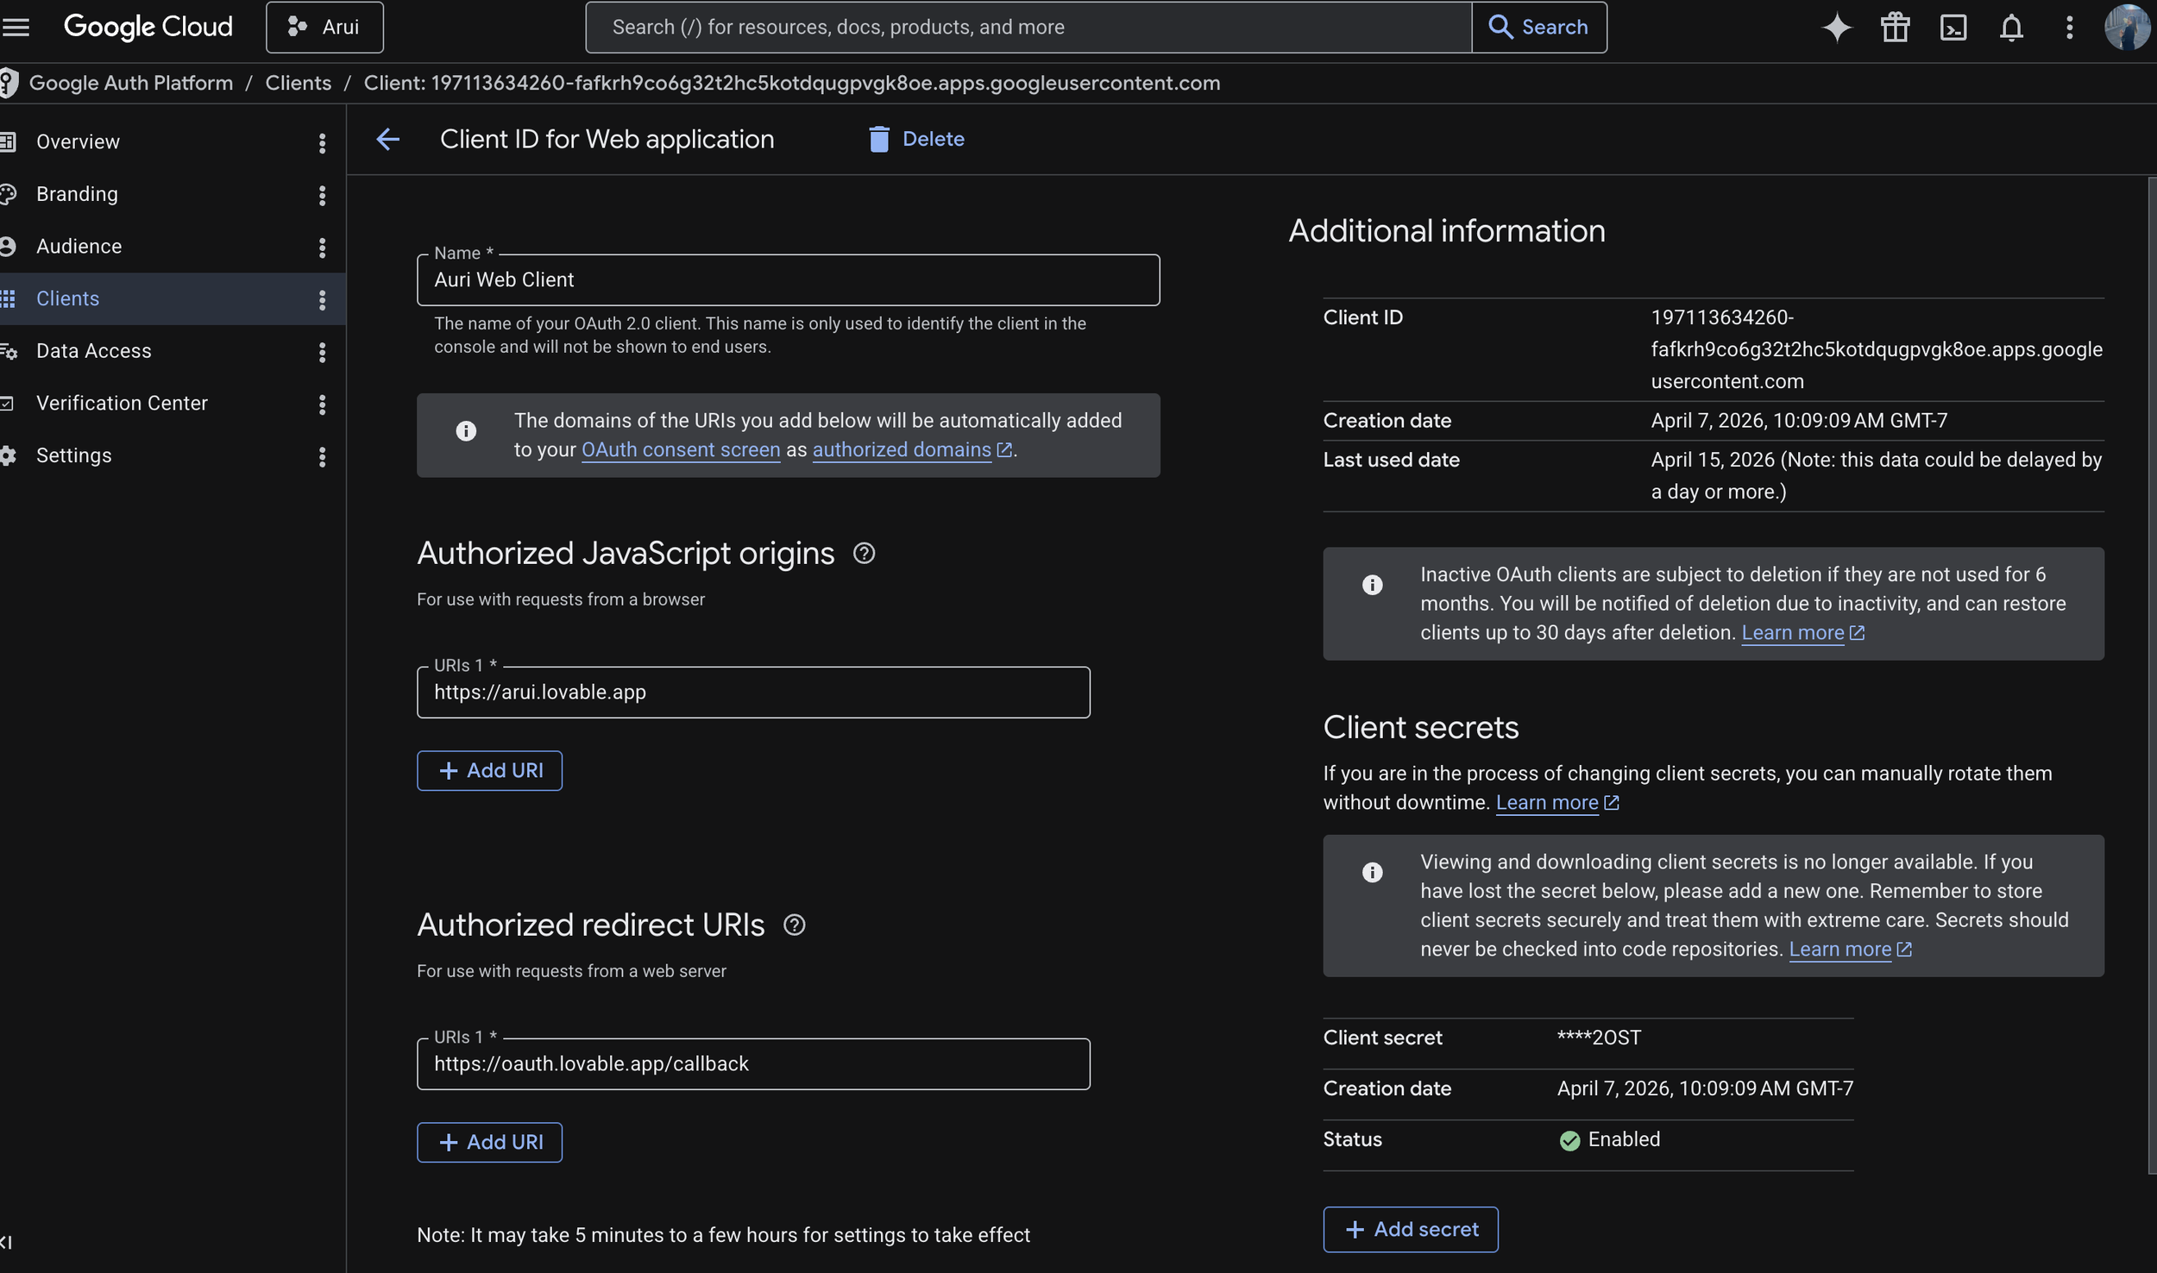
Task: Open the top bar more options menu
Action: 2069,28
